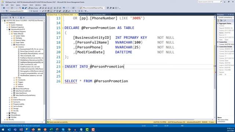
Task: Select the Columns folder
Action: (21, 47)
